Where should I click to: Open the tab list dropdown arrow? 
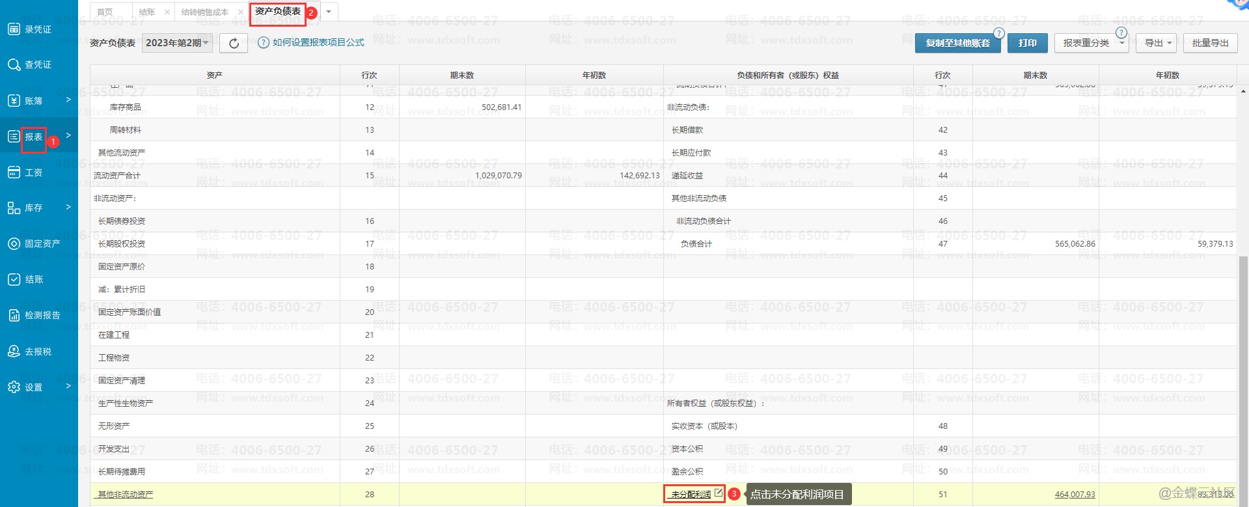329,12
